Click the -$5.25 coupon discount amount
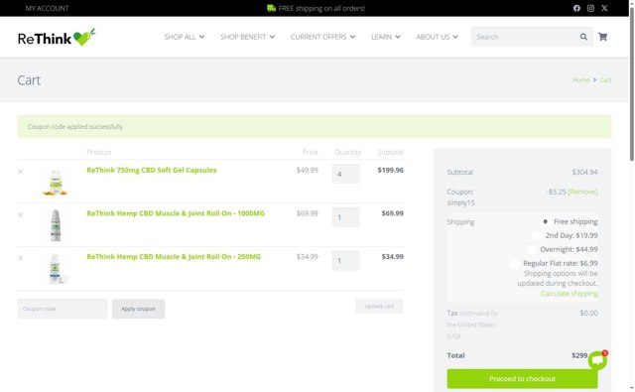This screenshot has width=635, height=392. (556, 192)
